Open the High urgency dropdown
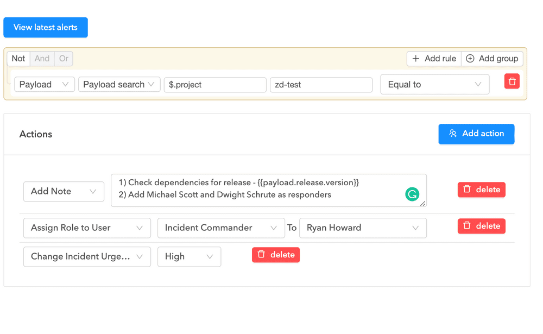543x334 pixels. (189, 256)
